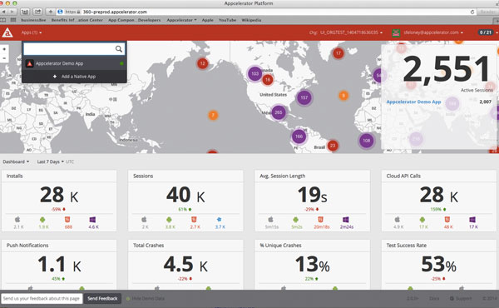Screen dimensions: 499x308
Task: Click Windows icon in Avg. Session Length card
Action: (346, 220)
